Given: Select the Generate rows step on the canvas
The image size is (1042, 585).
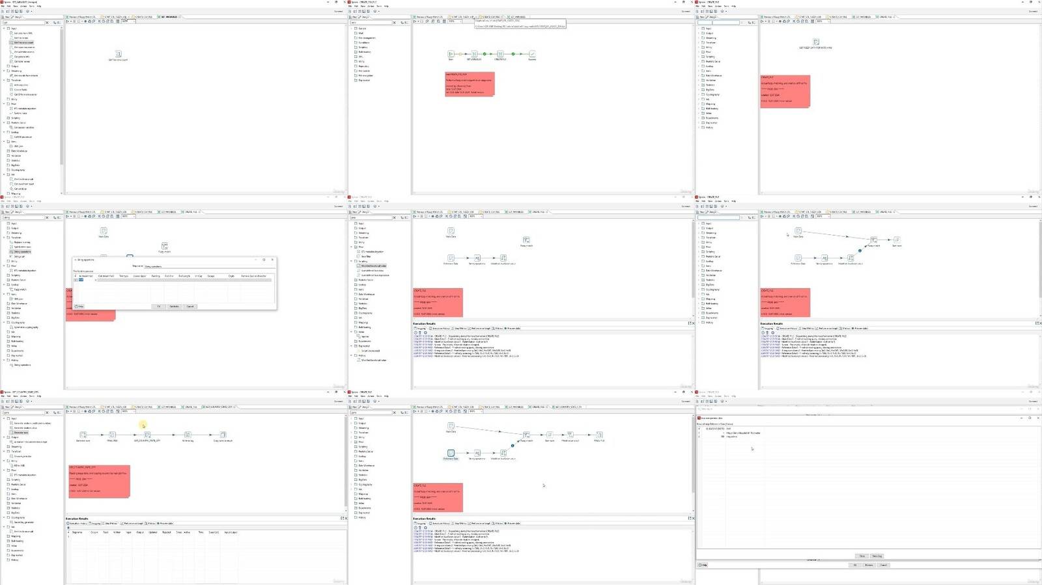Looking at the screenshot, I should point(83,435).
